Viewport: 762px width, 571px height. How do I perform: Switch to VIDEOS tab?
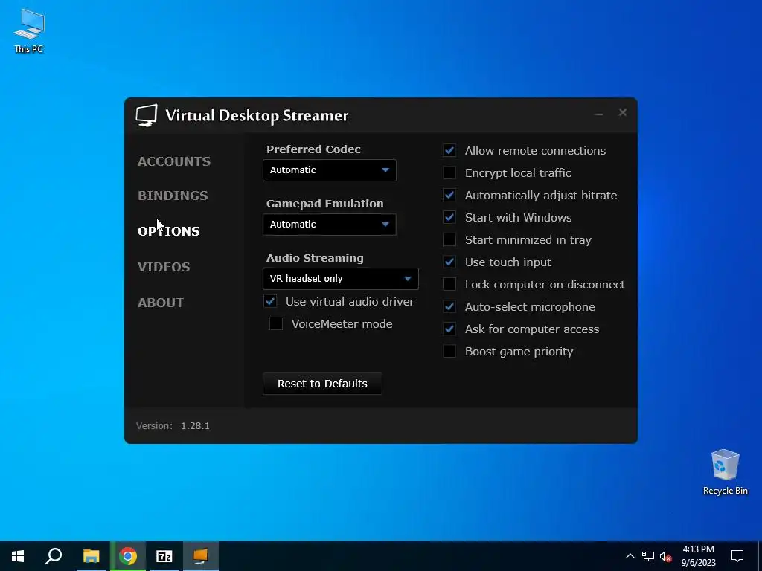pyautogui.click(x=163, y=267)
